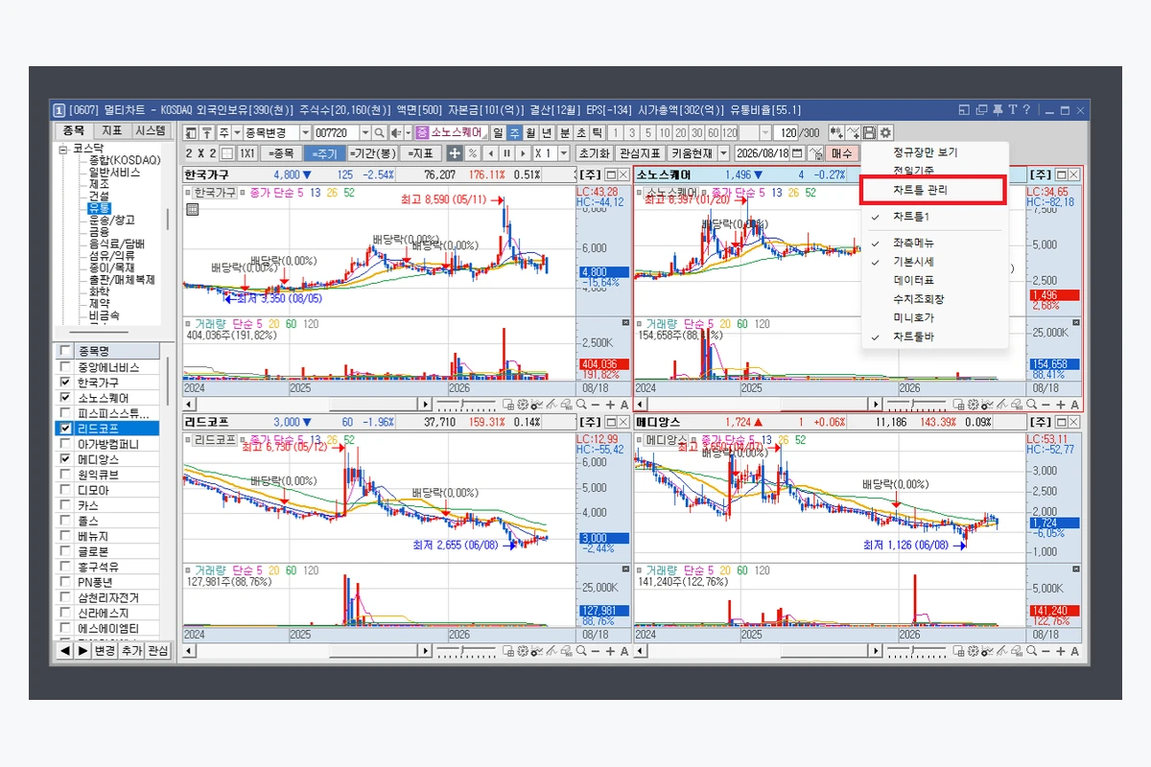1151x767 pixels.
Task: Toggle 데이터표 menu item
Action: click(913, 280)
